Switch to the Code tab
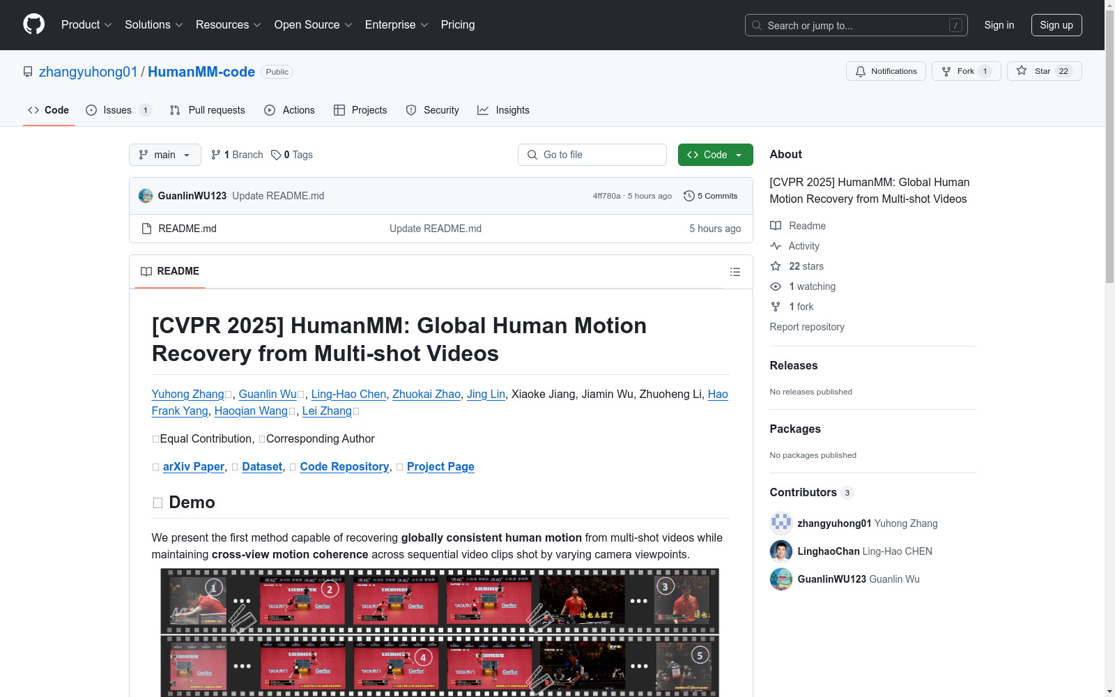Viewport: 1115px width, 697px height. [49, 110]
